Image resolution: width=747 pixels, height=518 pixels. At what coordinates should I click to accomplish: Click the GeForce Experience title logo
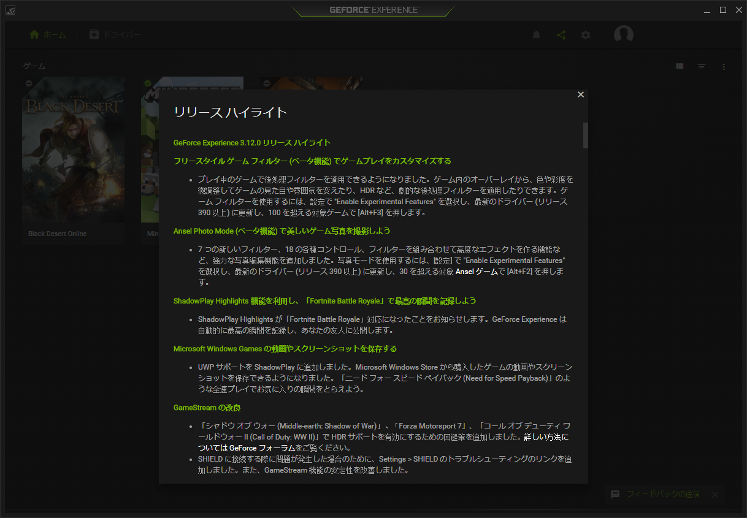(373, 10)
